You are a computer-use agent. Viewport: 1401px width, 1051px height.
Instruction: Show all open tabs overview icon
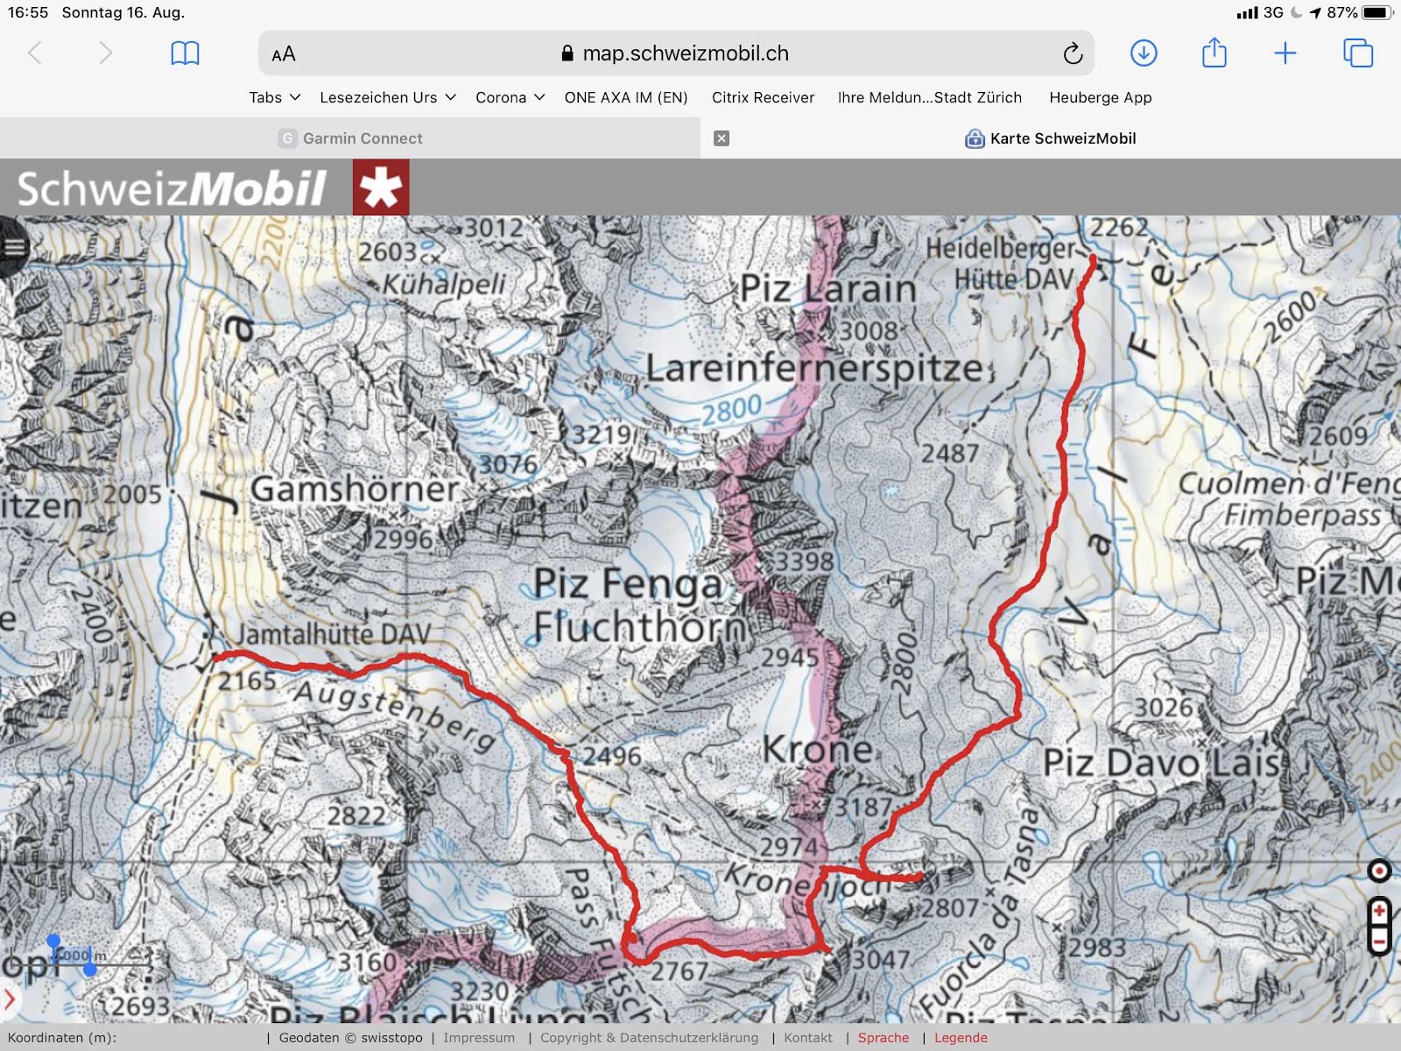pyautogui.click(x=1358, y=53)
